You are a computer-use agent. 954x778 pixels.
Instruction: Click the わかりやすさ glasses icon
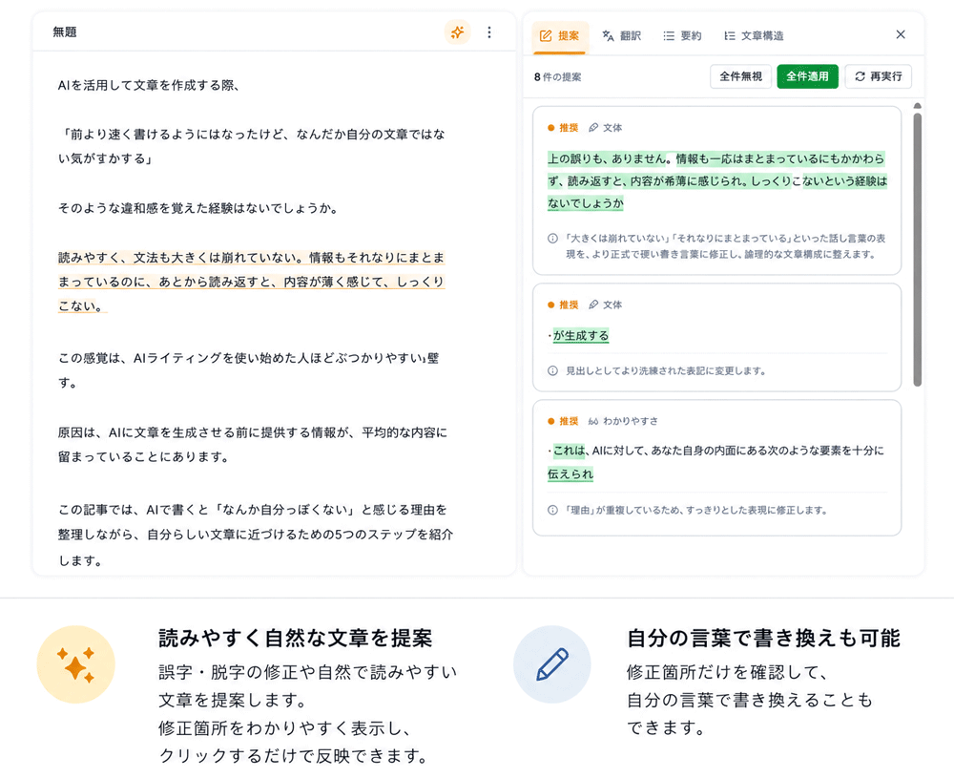pos(593,421)
